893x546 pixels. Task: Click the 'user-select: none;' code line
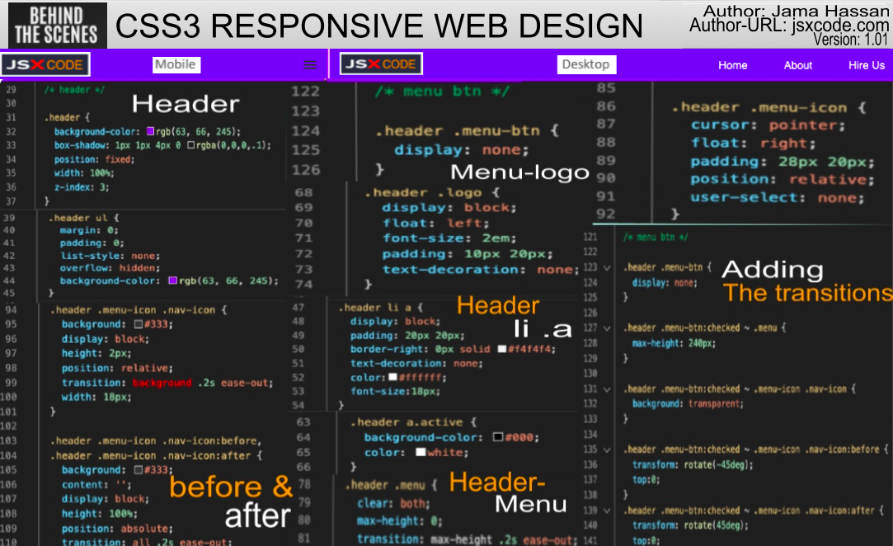coord(778,198)
